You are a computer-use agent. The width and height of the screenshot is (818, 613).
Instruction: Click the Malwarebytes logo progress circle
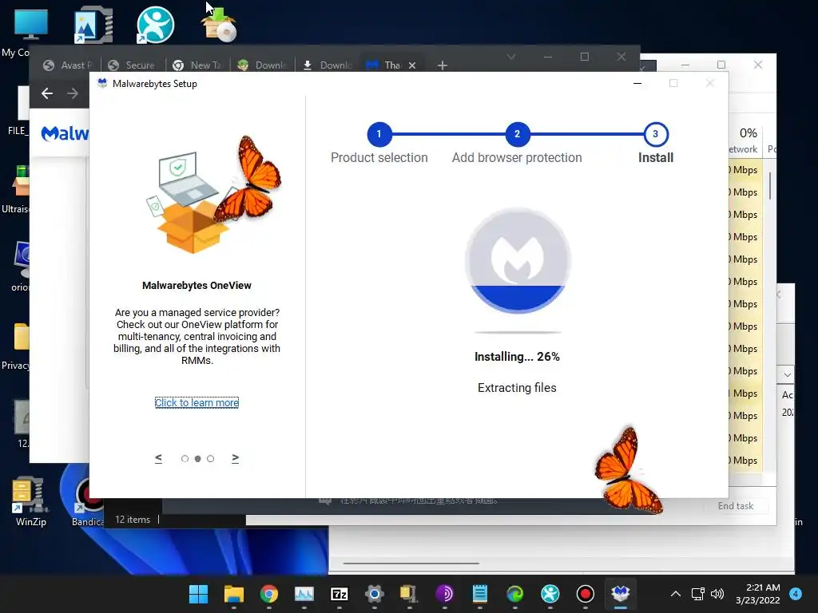tap(518, 261)
